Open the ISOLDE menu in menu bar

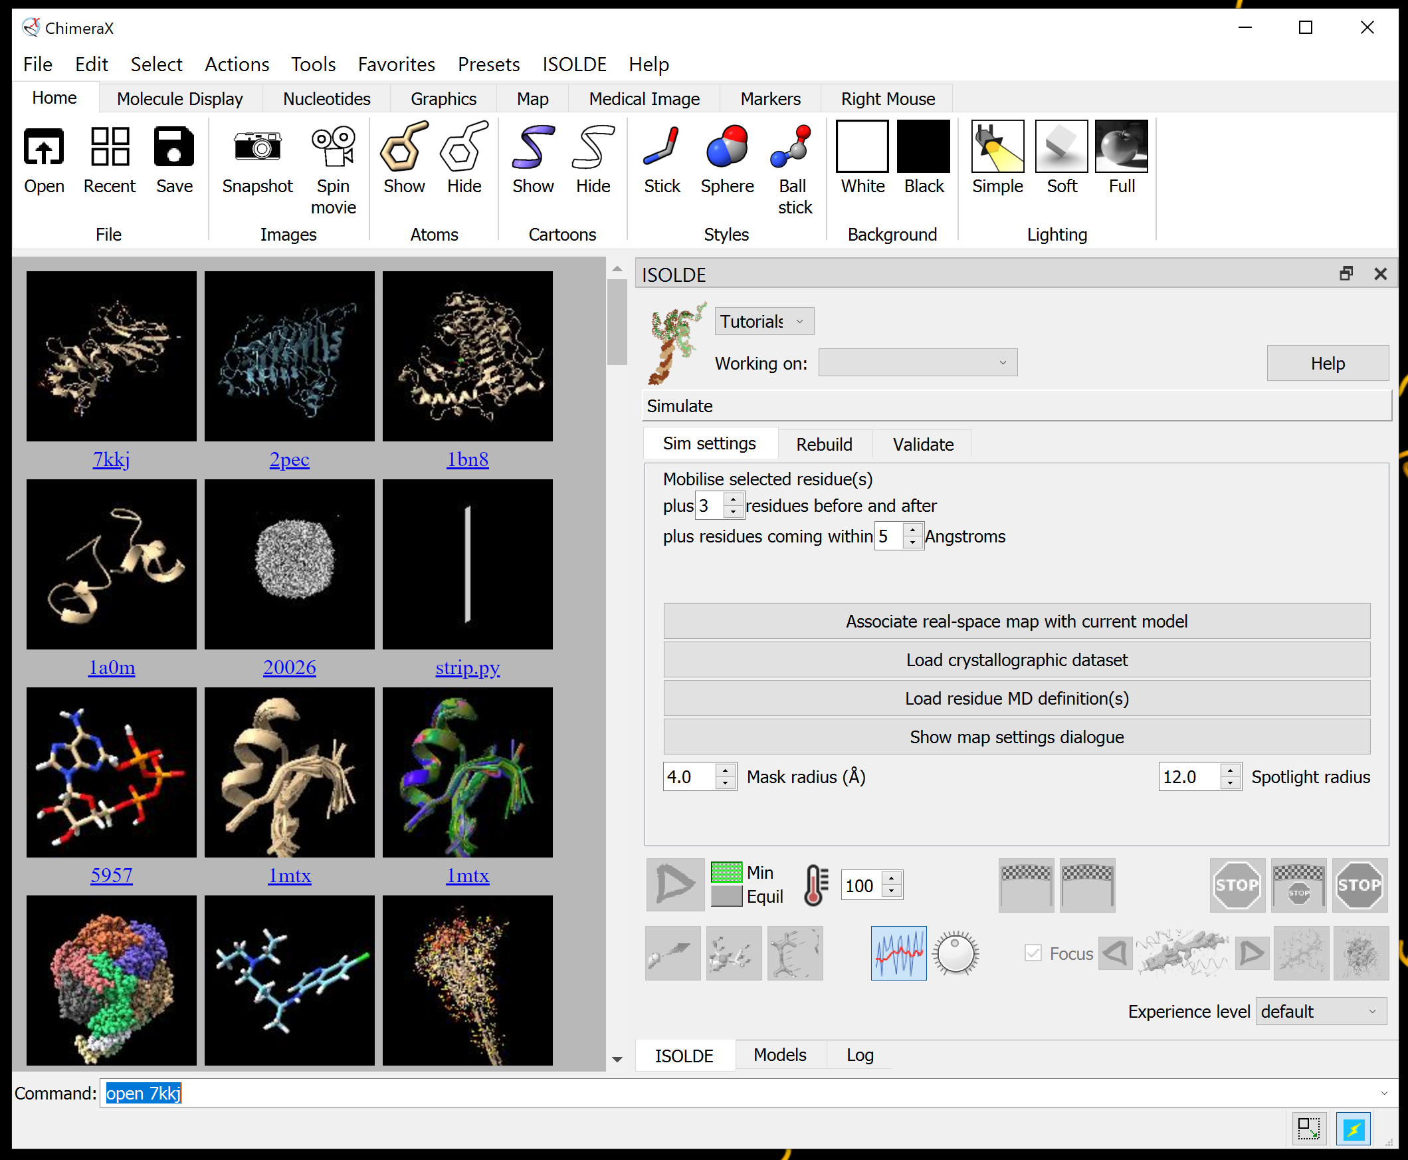pos(573,64)
